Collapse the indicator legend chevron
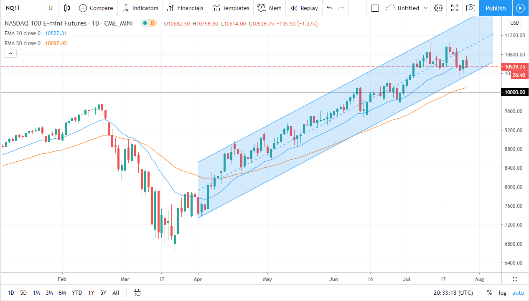 [10, 53]
